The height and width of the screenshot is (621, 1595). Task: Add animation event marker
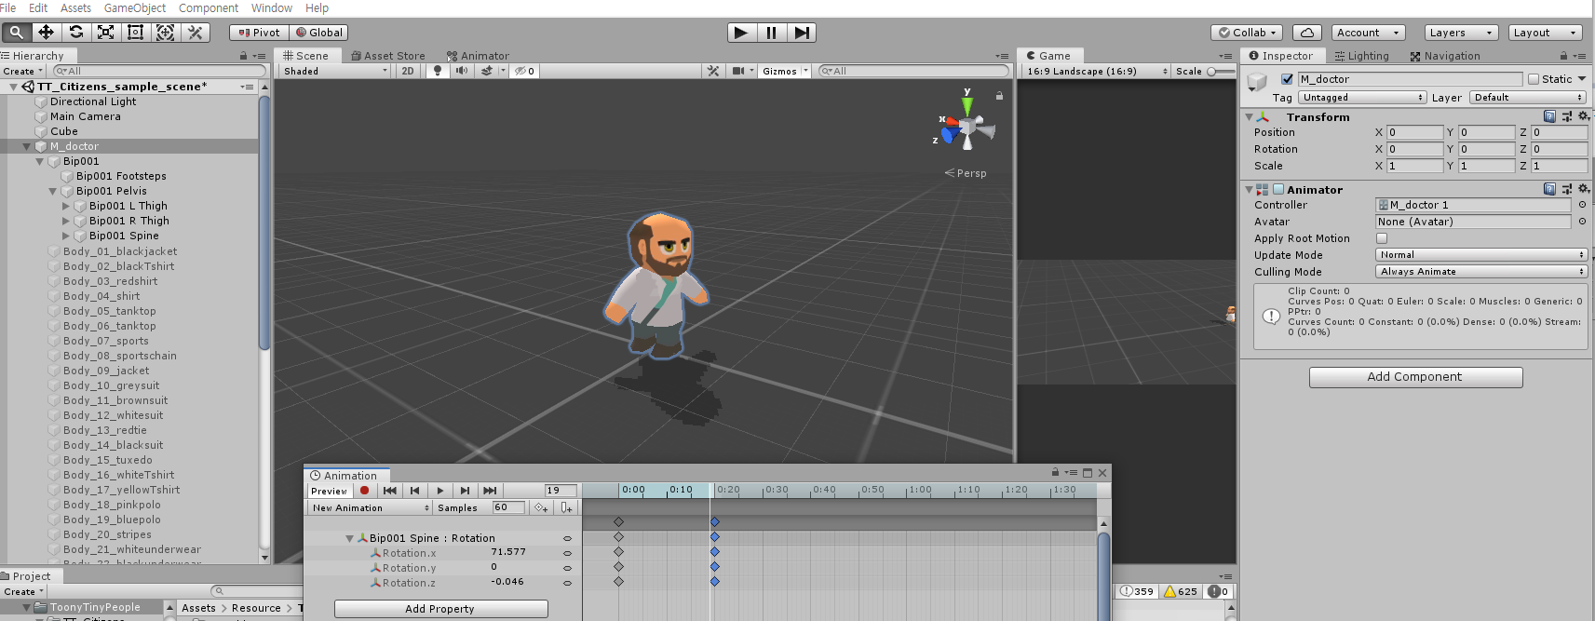pyautogui.click(x=566, y=507)
